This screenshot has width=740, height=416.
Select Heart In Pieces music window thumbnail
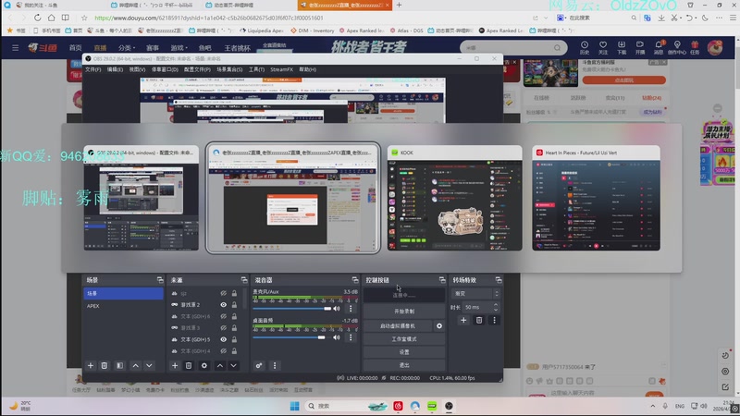coord(596,198)
